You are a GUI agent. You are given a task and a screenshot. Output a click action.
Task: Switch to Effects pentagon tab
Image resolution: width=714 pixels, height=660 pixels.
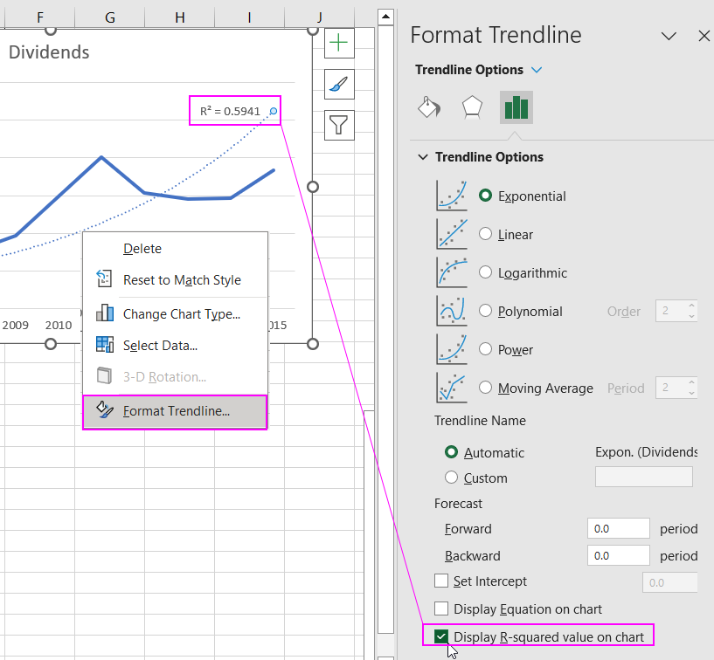(x=472, y=107)
